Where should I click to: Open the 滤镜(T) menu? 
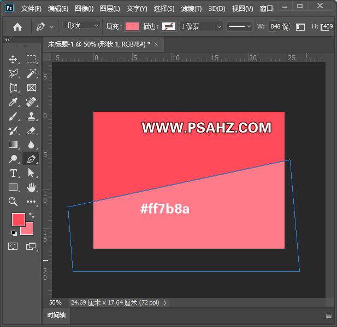pos(192,9)
